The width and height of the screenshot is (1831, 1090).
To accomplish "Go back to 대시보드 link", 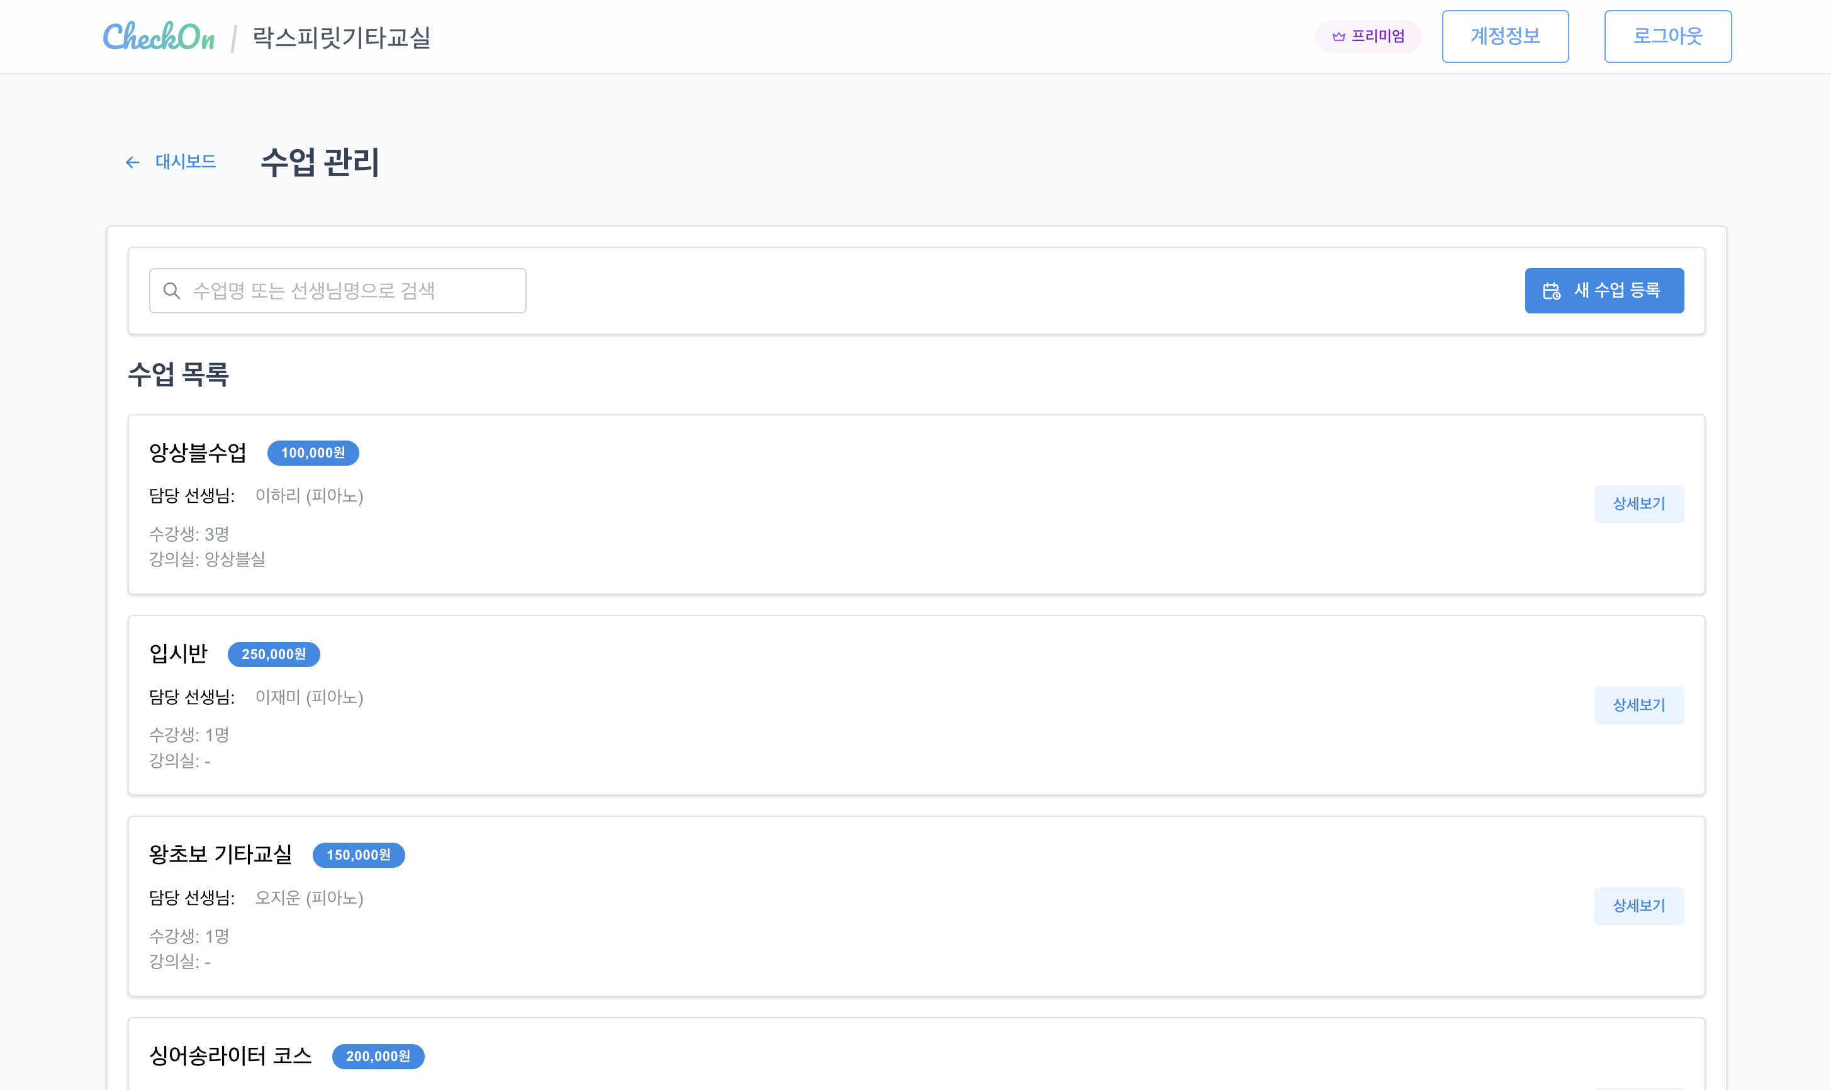I will coord(185,162).
